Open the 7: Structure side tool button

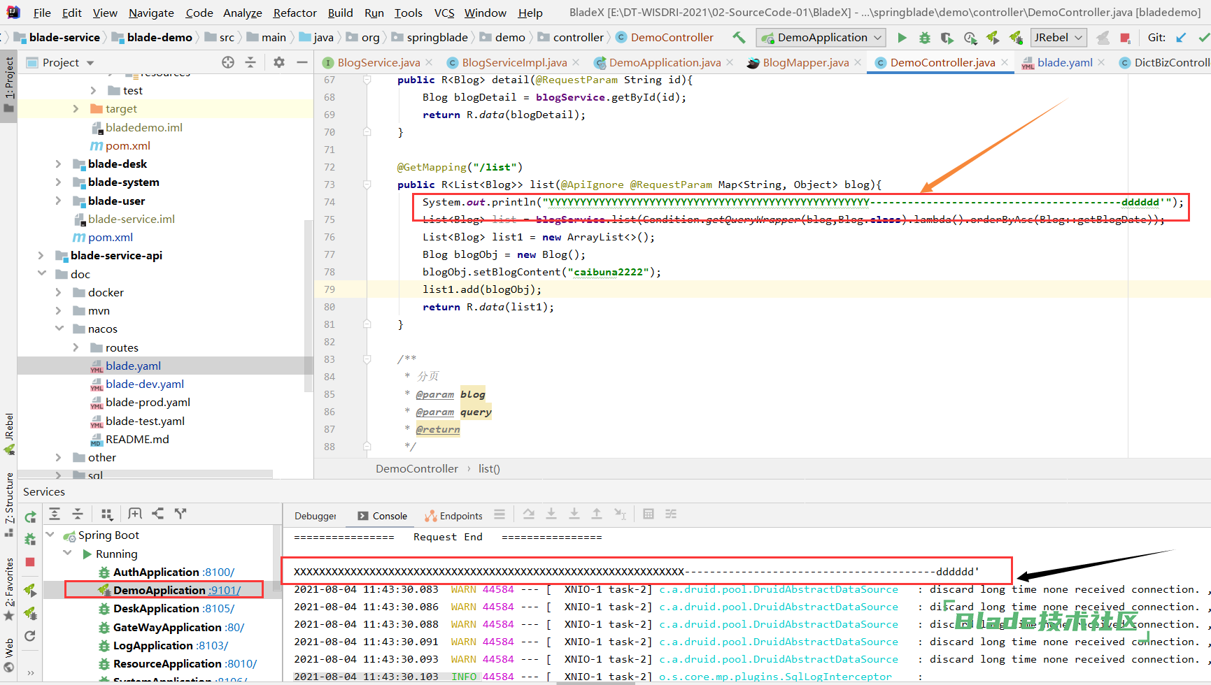[8, 503]
